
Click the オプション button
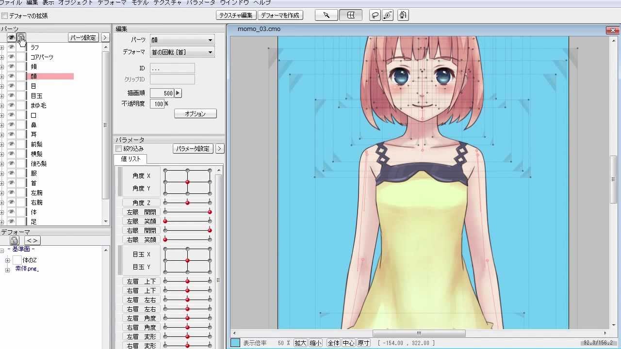195,114
